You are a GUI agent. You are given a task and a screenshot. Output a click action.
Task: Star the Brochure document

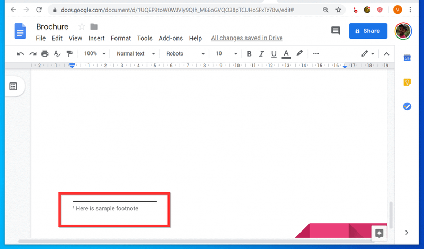(82, 27)
